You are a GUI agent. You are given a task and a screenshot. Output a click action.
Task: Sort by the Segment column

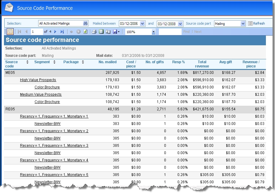[54, 62]
